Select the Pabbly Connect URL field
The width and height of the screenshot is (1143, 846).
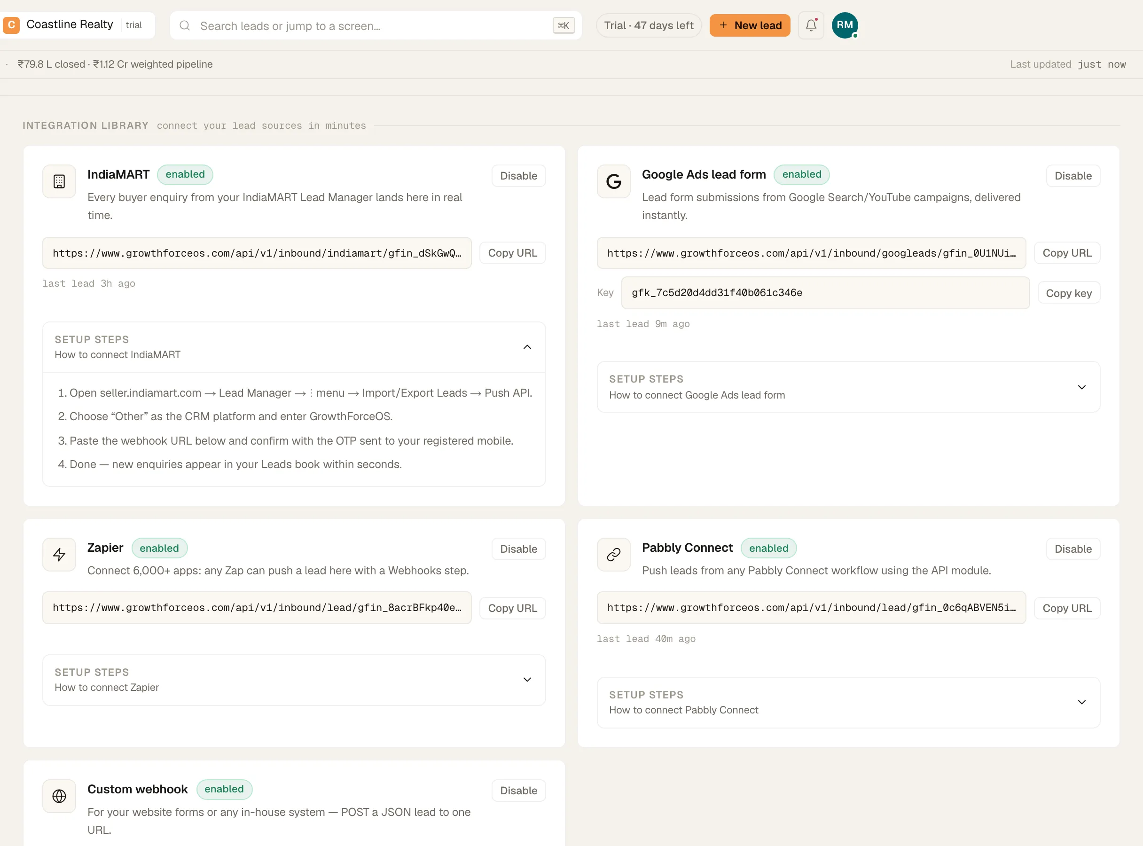811,608
